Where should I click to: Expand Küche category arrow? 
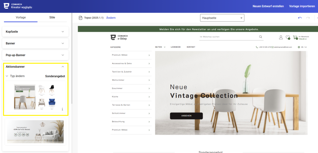click(x=149, y=97)
